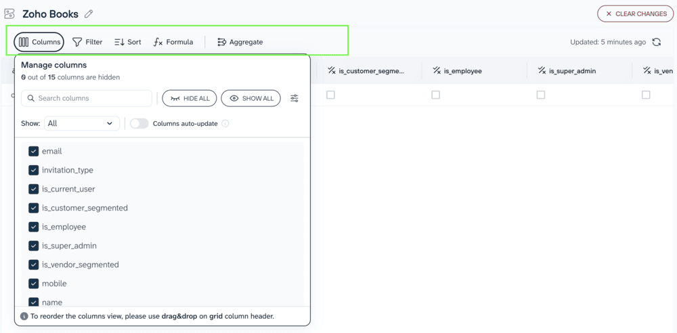Uncheck the invitation_type column checkbox
677x333 pixels.
(x=34, y=170)
